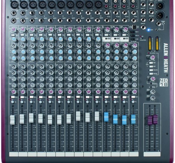This screenshot has width=175, height=163.
Task: Engage PFL on channel 2
Action: 22,102
